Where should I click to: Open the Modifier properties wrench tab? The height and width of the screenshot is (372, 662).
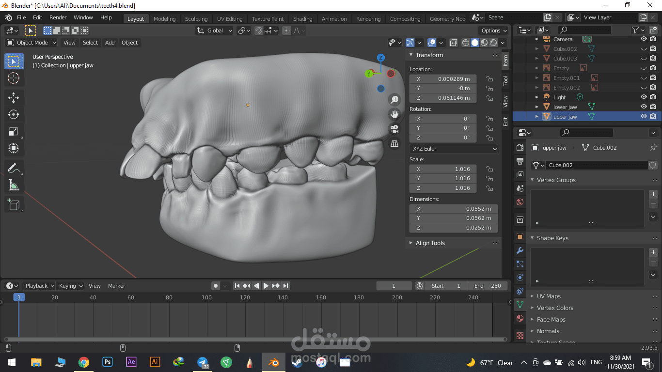coord(520,250)
